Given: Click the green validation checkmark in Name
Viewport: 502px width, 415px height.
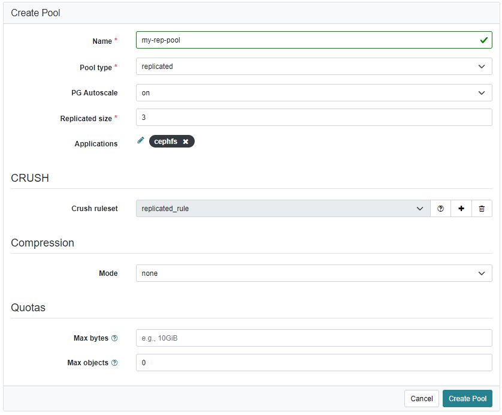Looking at the screenshot, I should [x=483, y=40].
